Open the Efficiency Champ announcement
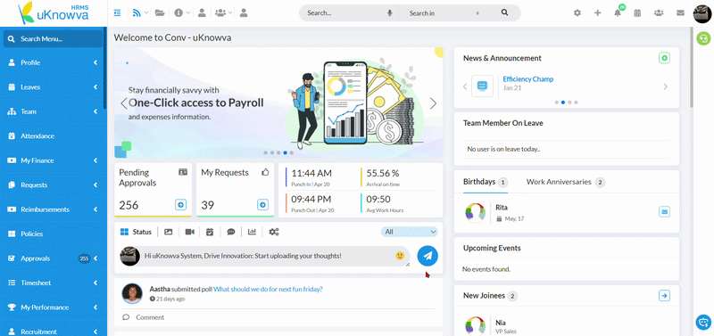Image resolution: width=714 pixels, height=336 pixels. click(528, 79)
